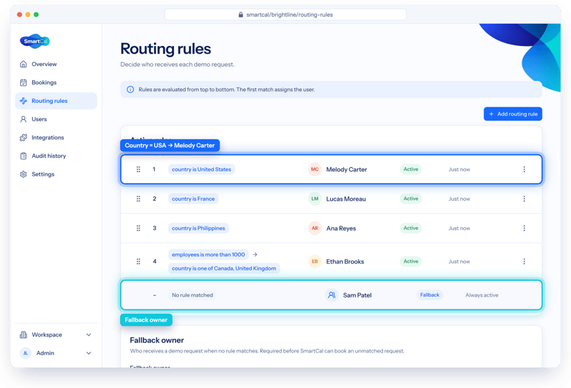Viewport: 571px width, 388px height.
Task: Open Overview home icon
Action: [23, 64]
